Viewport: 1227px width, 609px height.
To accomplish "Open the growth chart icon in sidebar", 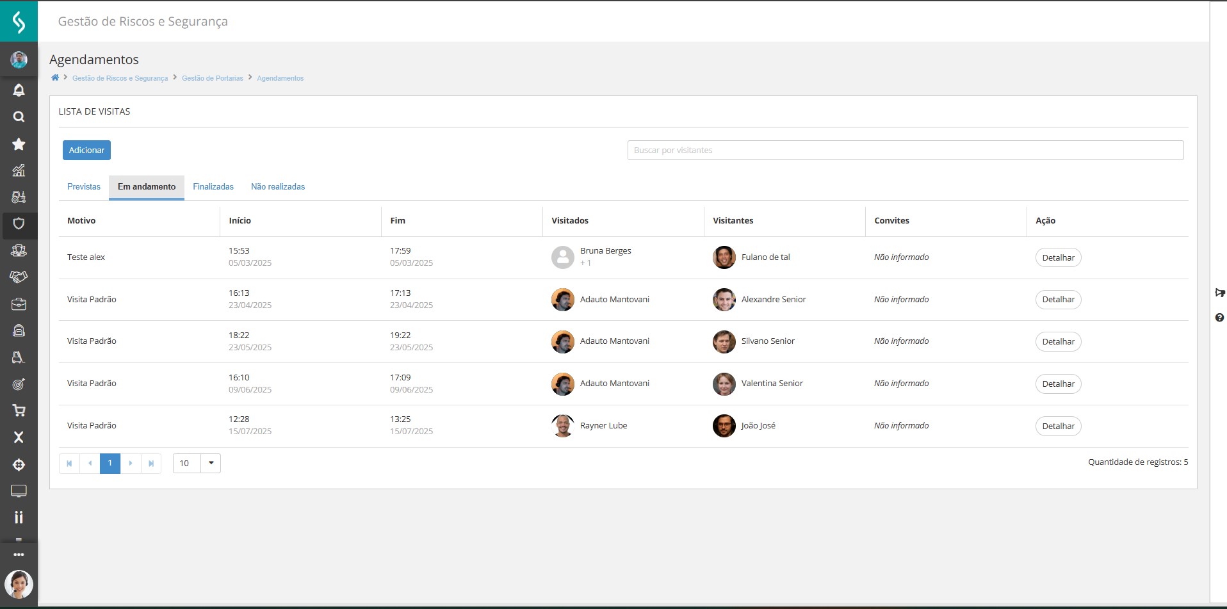I will pos(19,170).
